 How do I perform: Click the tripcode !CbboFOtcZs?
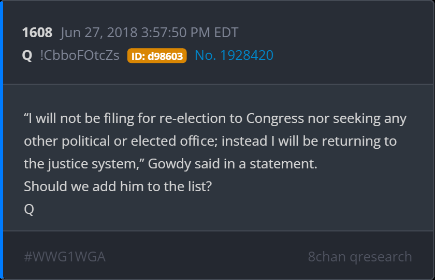click(x=81, y=55)
